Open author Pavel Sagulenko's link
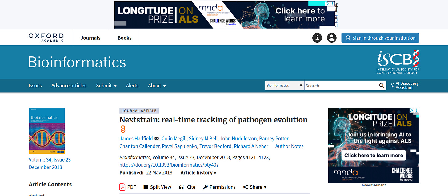 click(179, 146)
